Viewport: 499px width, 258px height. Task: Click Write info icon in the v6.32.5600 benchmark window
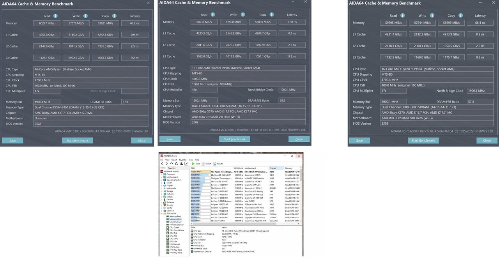click(243, 15)
